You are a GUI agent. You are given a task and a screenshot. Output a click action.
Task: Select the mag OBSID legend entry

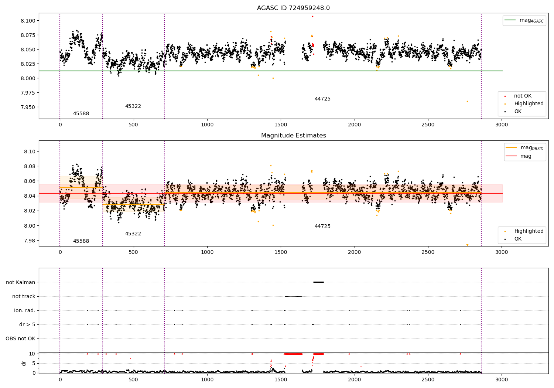coord(524,148)
